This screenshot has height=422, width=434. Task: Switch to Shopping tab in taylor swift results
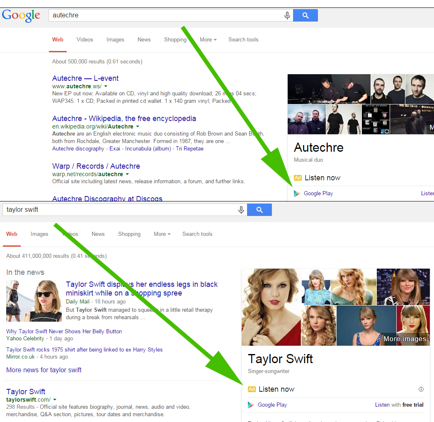pyautogui.click(x=129, y=234)
